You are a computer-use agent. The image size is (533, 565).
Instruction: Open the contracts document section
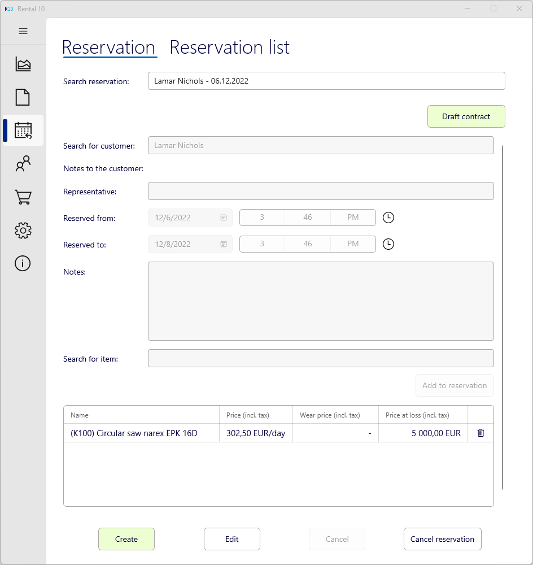tap(23, 98)
